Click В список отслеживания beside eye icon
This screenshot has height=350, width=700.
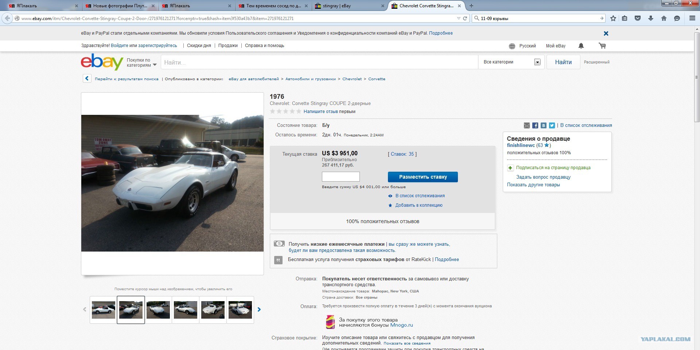420,196
